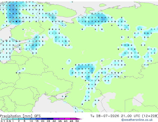Click the 45–50 mm legend color swatch
The height and width of the screenshot is (122, 158).
pyautogui.click(x=73, y=119)
